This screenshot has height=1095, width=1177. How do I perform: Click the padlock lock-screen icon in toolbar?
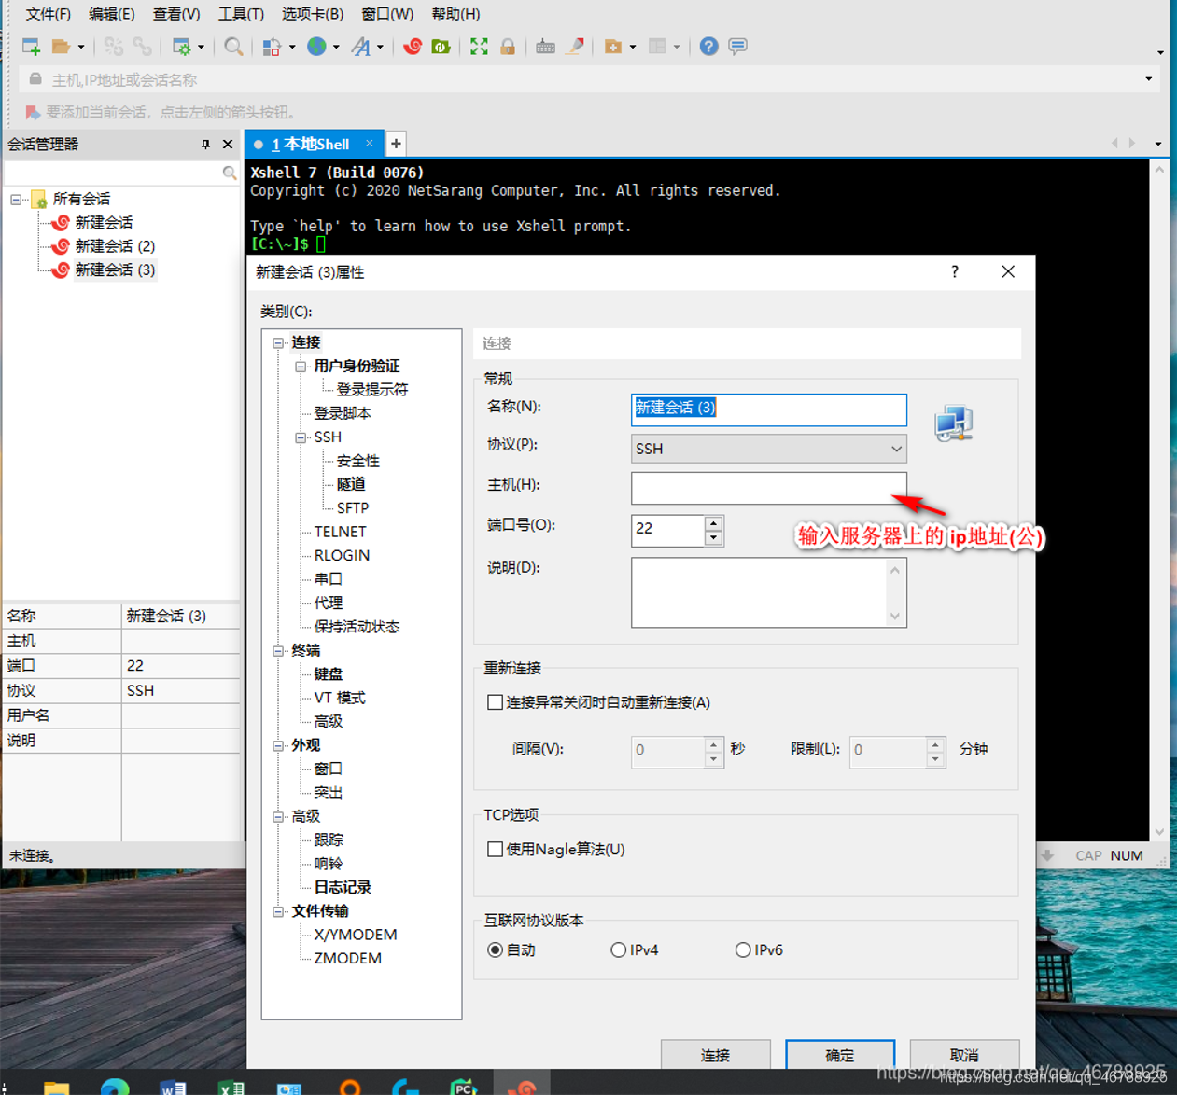[508, 47]
